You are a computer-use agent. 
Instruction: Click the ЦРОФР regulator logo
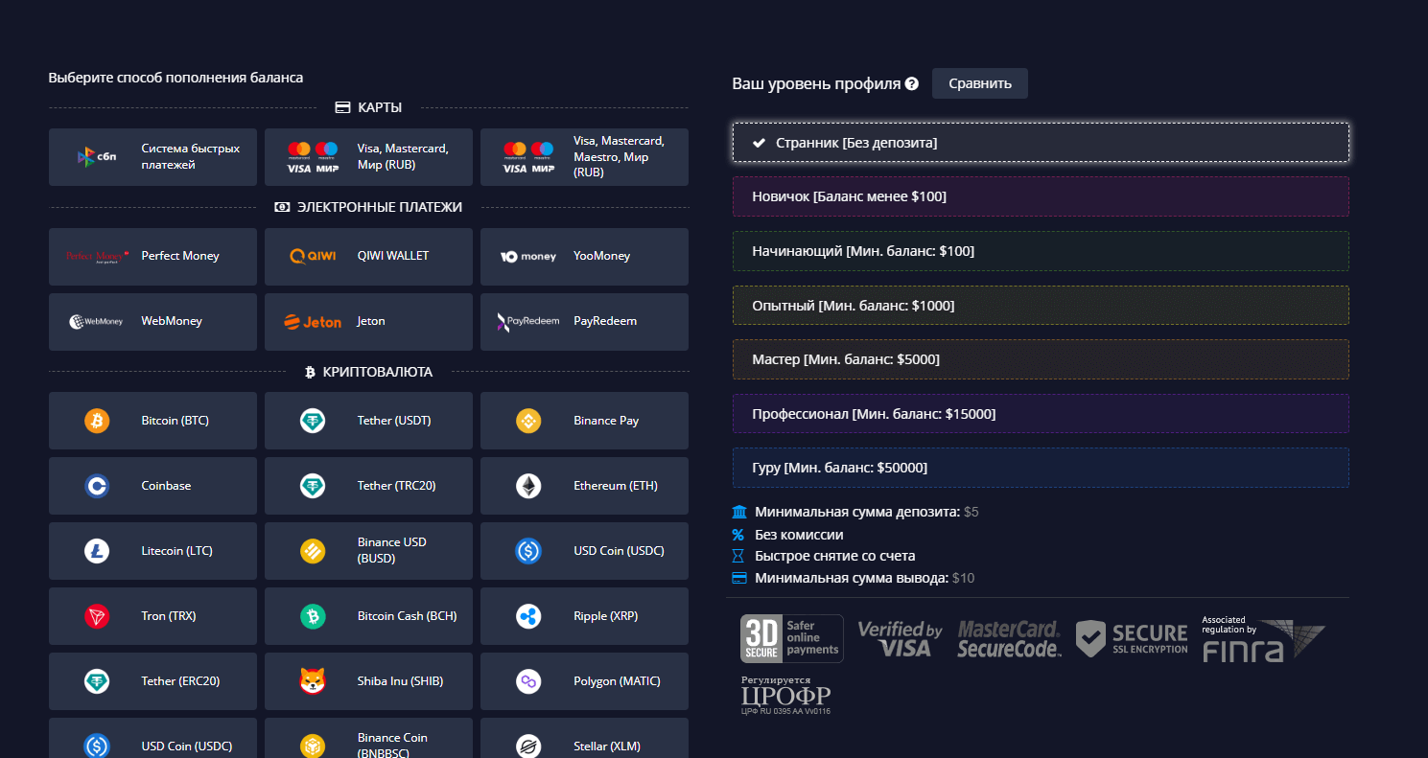[785, 696]
